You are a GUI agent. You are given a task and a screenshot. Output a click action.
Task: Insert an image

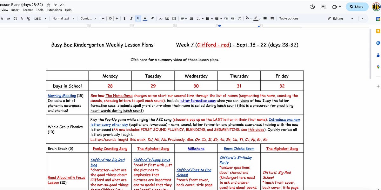point(174,18)
